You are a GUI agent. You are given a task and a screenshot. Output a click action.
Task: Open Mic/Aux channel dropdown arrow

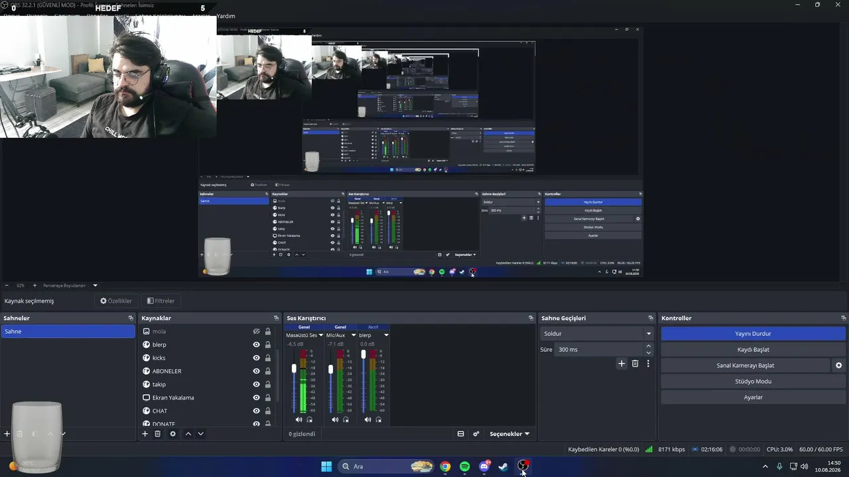354,335
